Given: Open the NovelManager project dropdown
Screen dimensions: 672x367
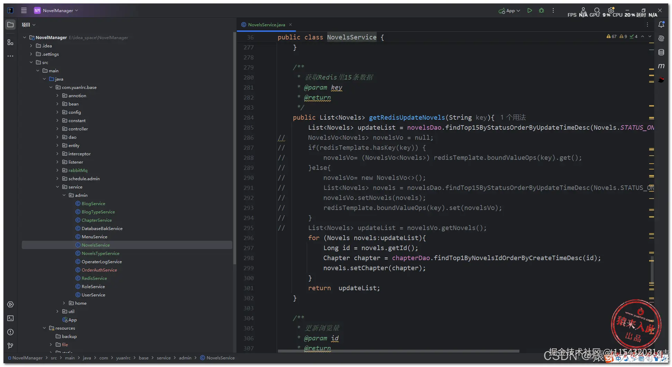Looking at the screenshot, I should tap(56, 10).
